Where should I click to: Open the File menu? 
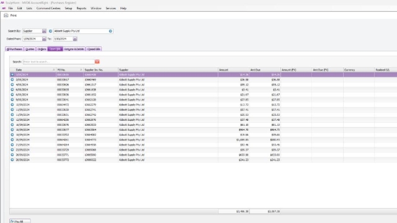click(x=11, y=8)
